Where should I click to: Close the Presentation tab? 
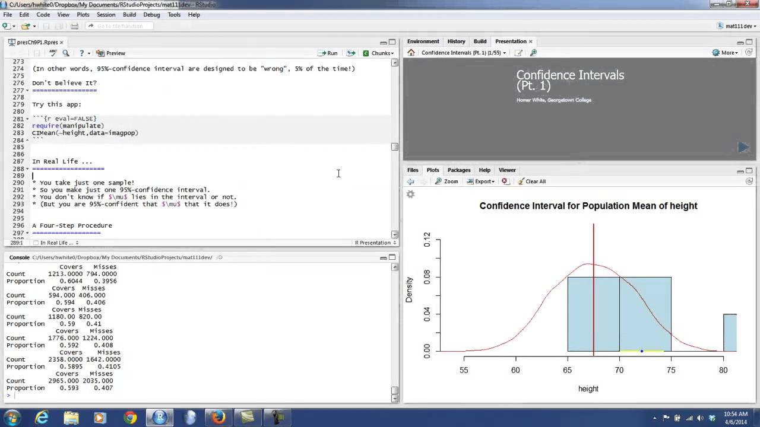click(x=530, y=42)
